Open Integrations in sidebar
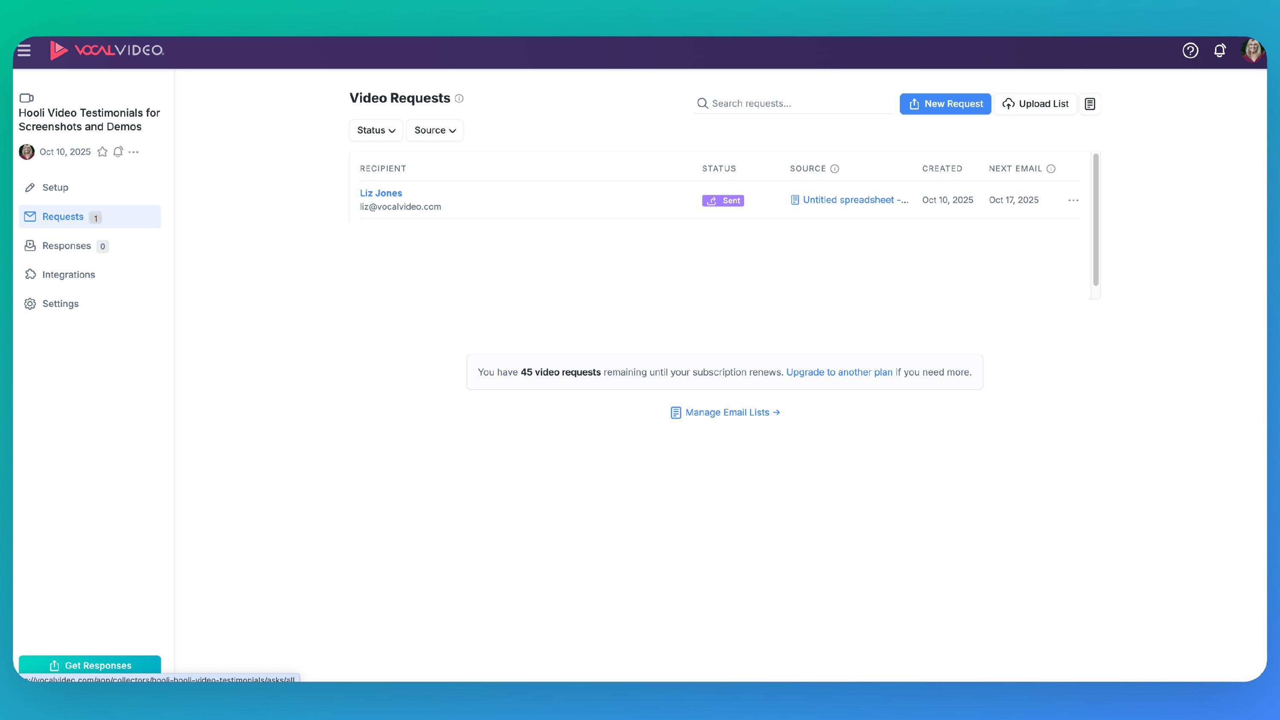1280x720 pixels. pos(69,275)
